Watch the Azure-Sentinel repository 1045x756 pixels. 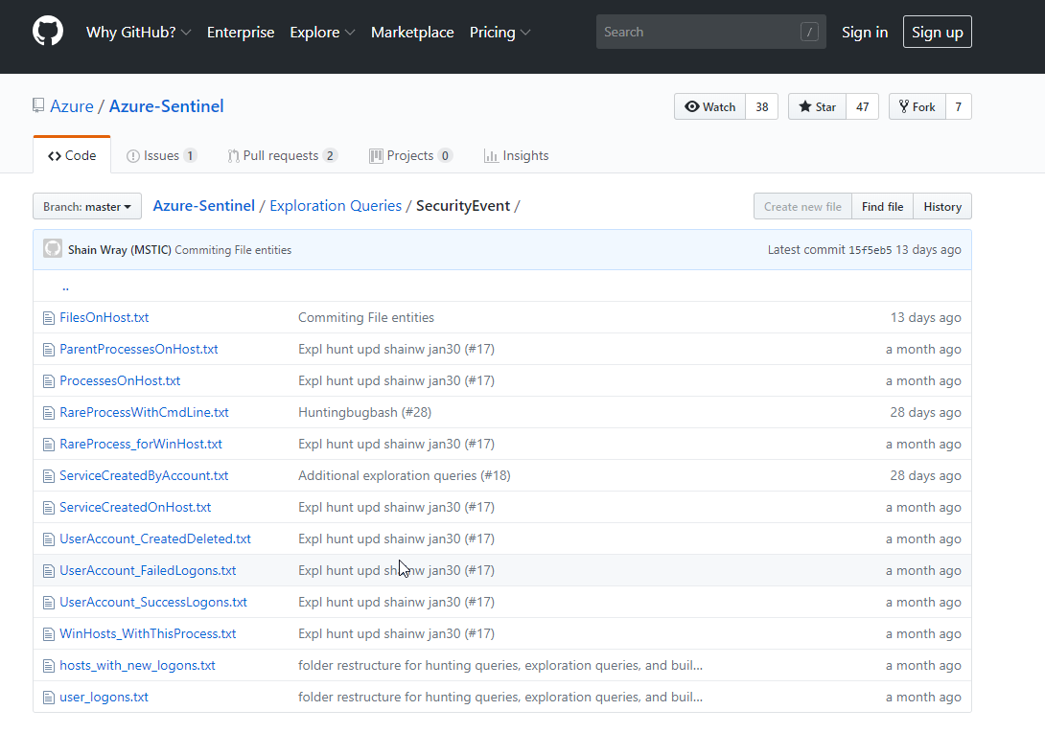(709, 106)
